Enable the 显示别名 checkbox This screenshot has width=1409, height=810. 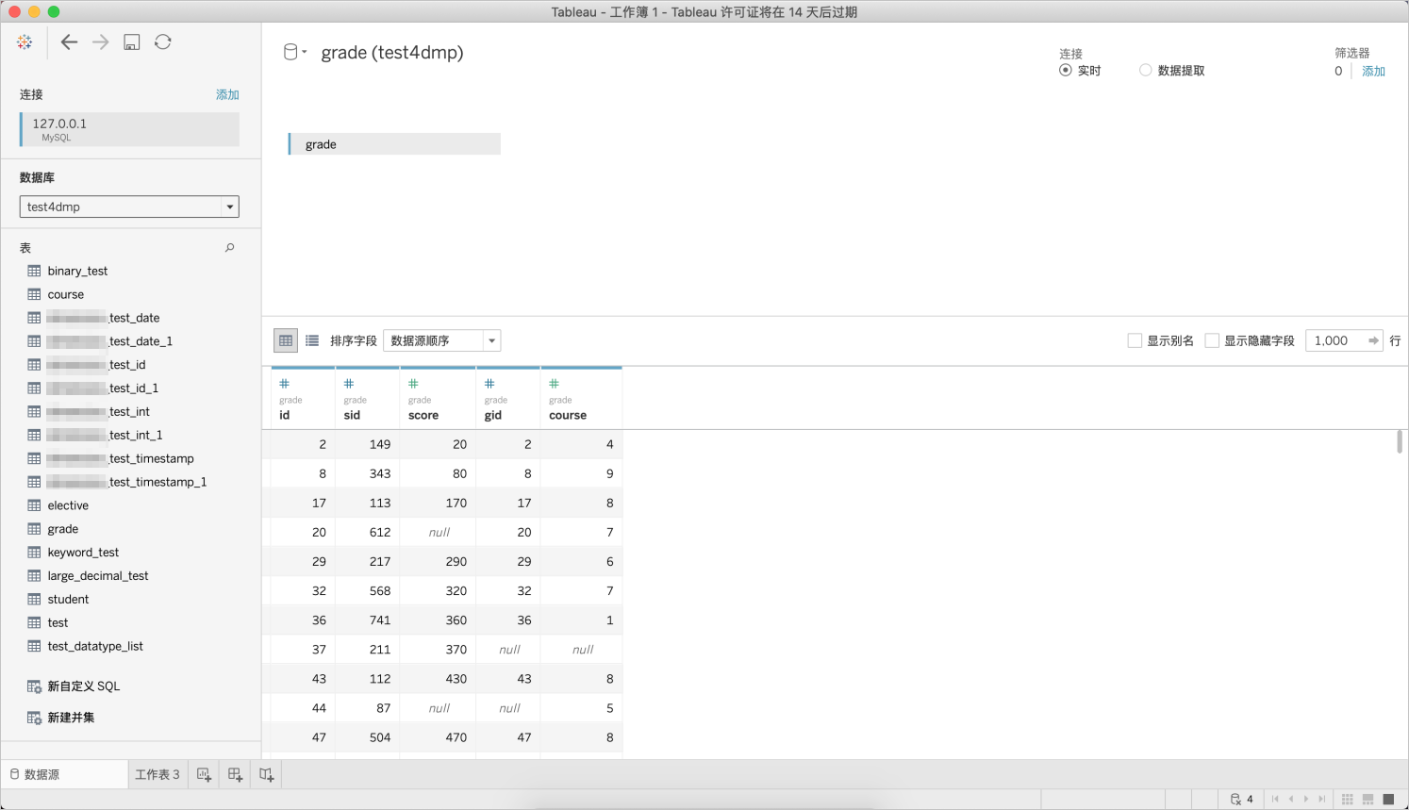[1135, 340]
